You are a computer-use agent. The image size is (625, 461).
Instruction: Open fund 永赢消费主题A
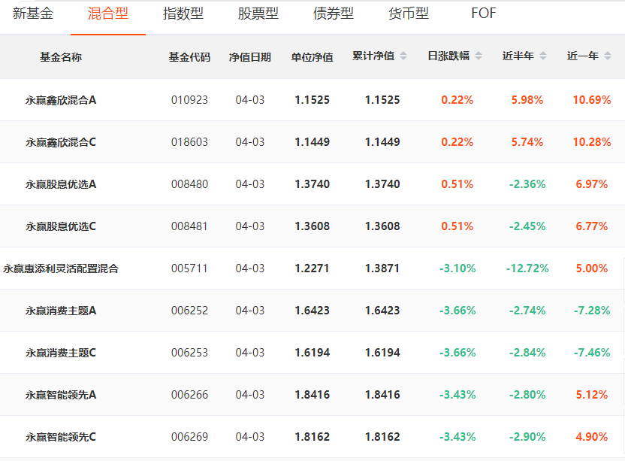[61, 311]
